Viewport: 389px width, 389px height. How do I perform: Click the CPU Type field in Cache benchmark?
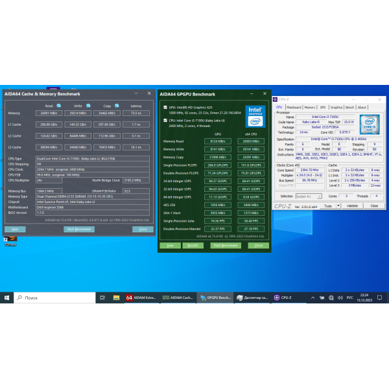pyautogui.click(x=93, y=159)
